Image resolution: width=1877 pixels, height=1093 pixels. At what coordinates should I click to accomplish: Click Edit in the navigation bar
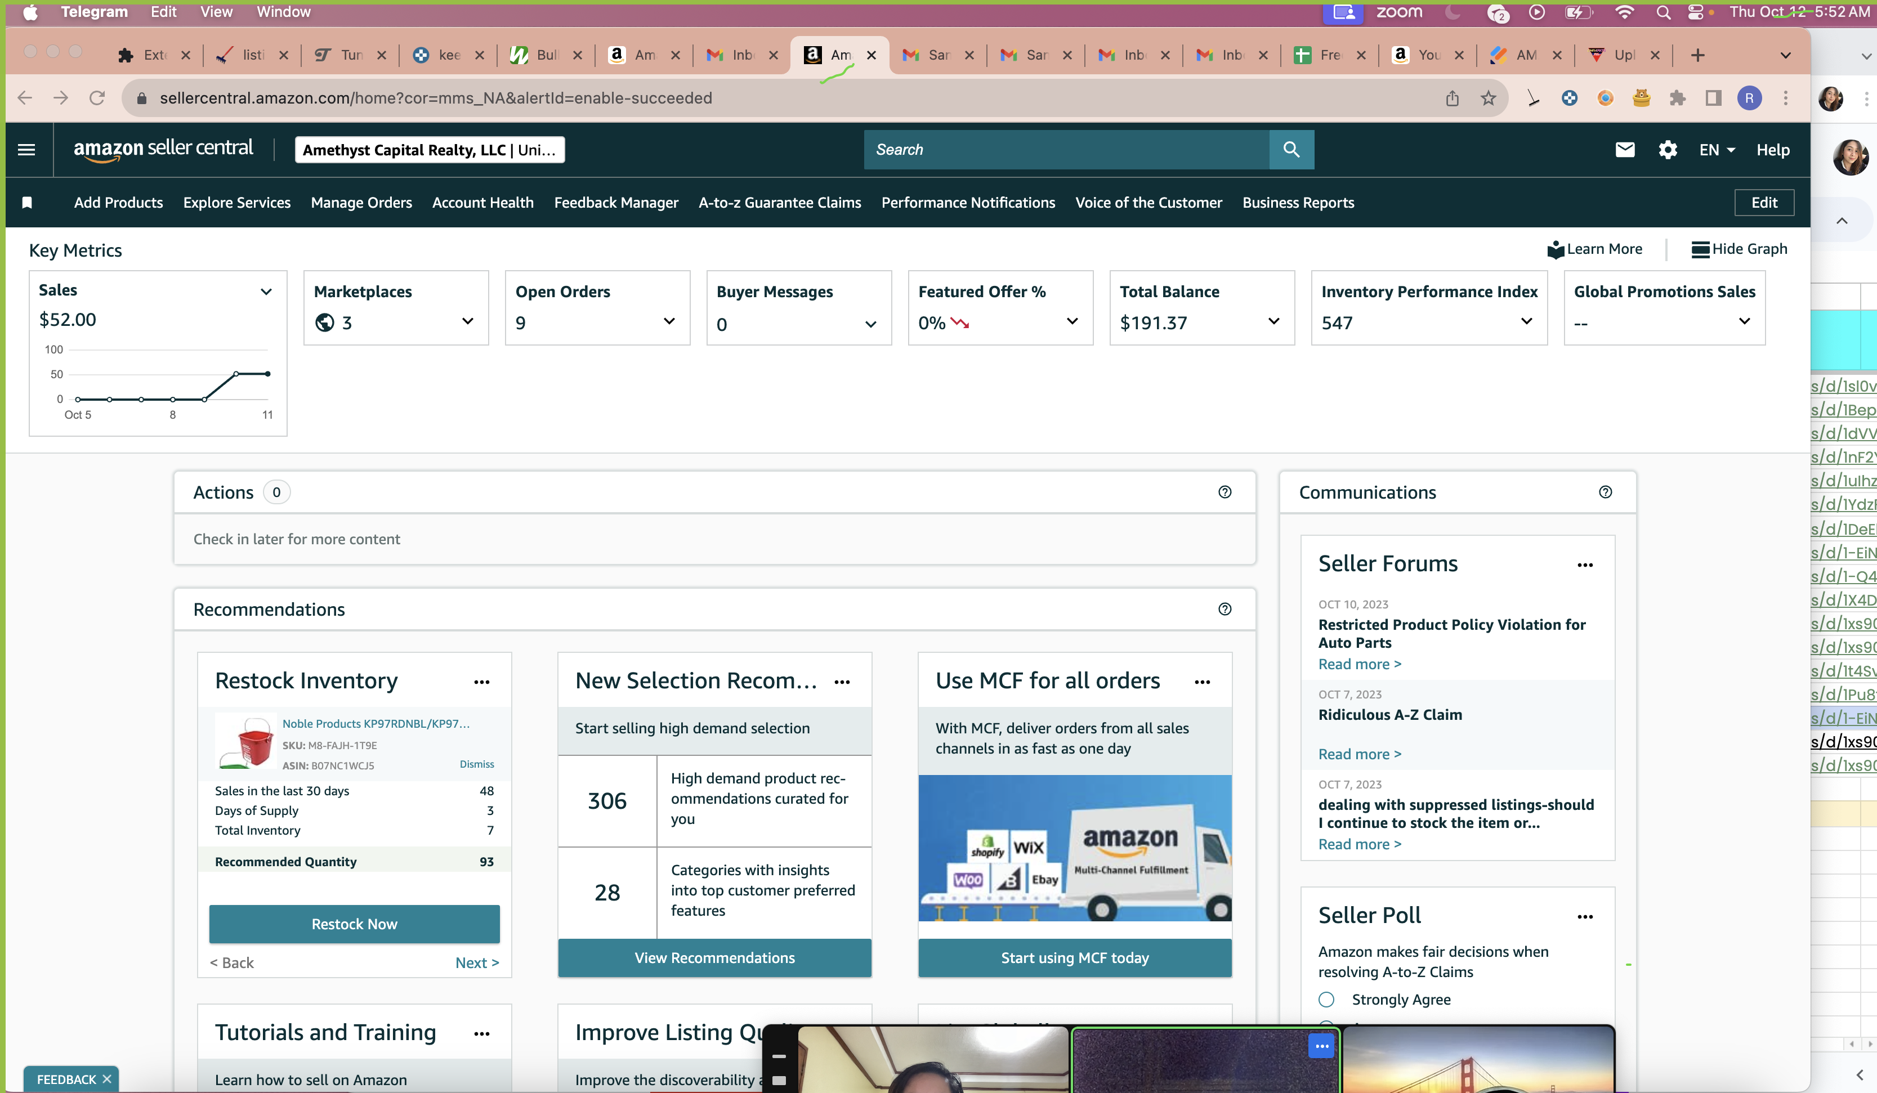click(1764, 203)
